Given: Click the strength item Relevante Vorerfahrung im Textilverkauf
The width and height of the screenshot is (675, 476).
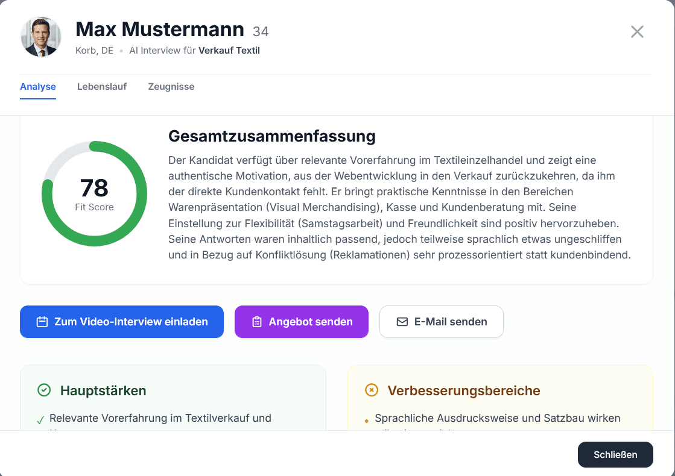Looking at the screenshot, I should tap(160, 418).
